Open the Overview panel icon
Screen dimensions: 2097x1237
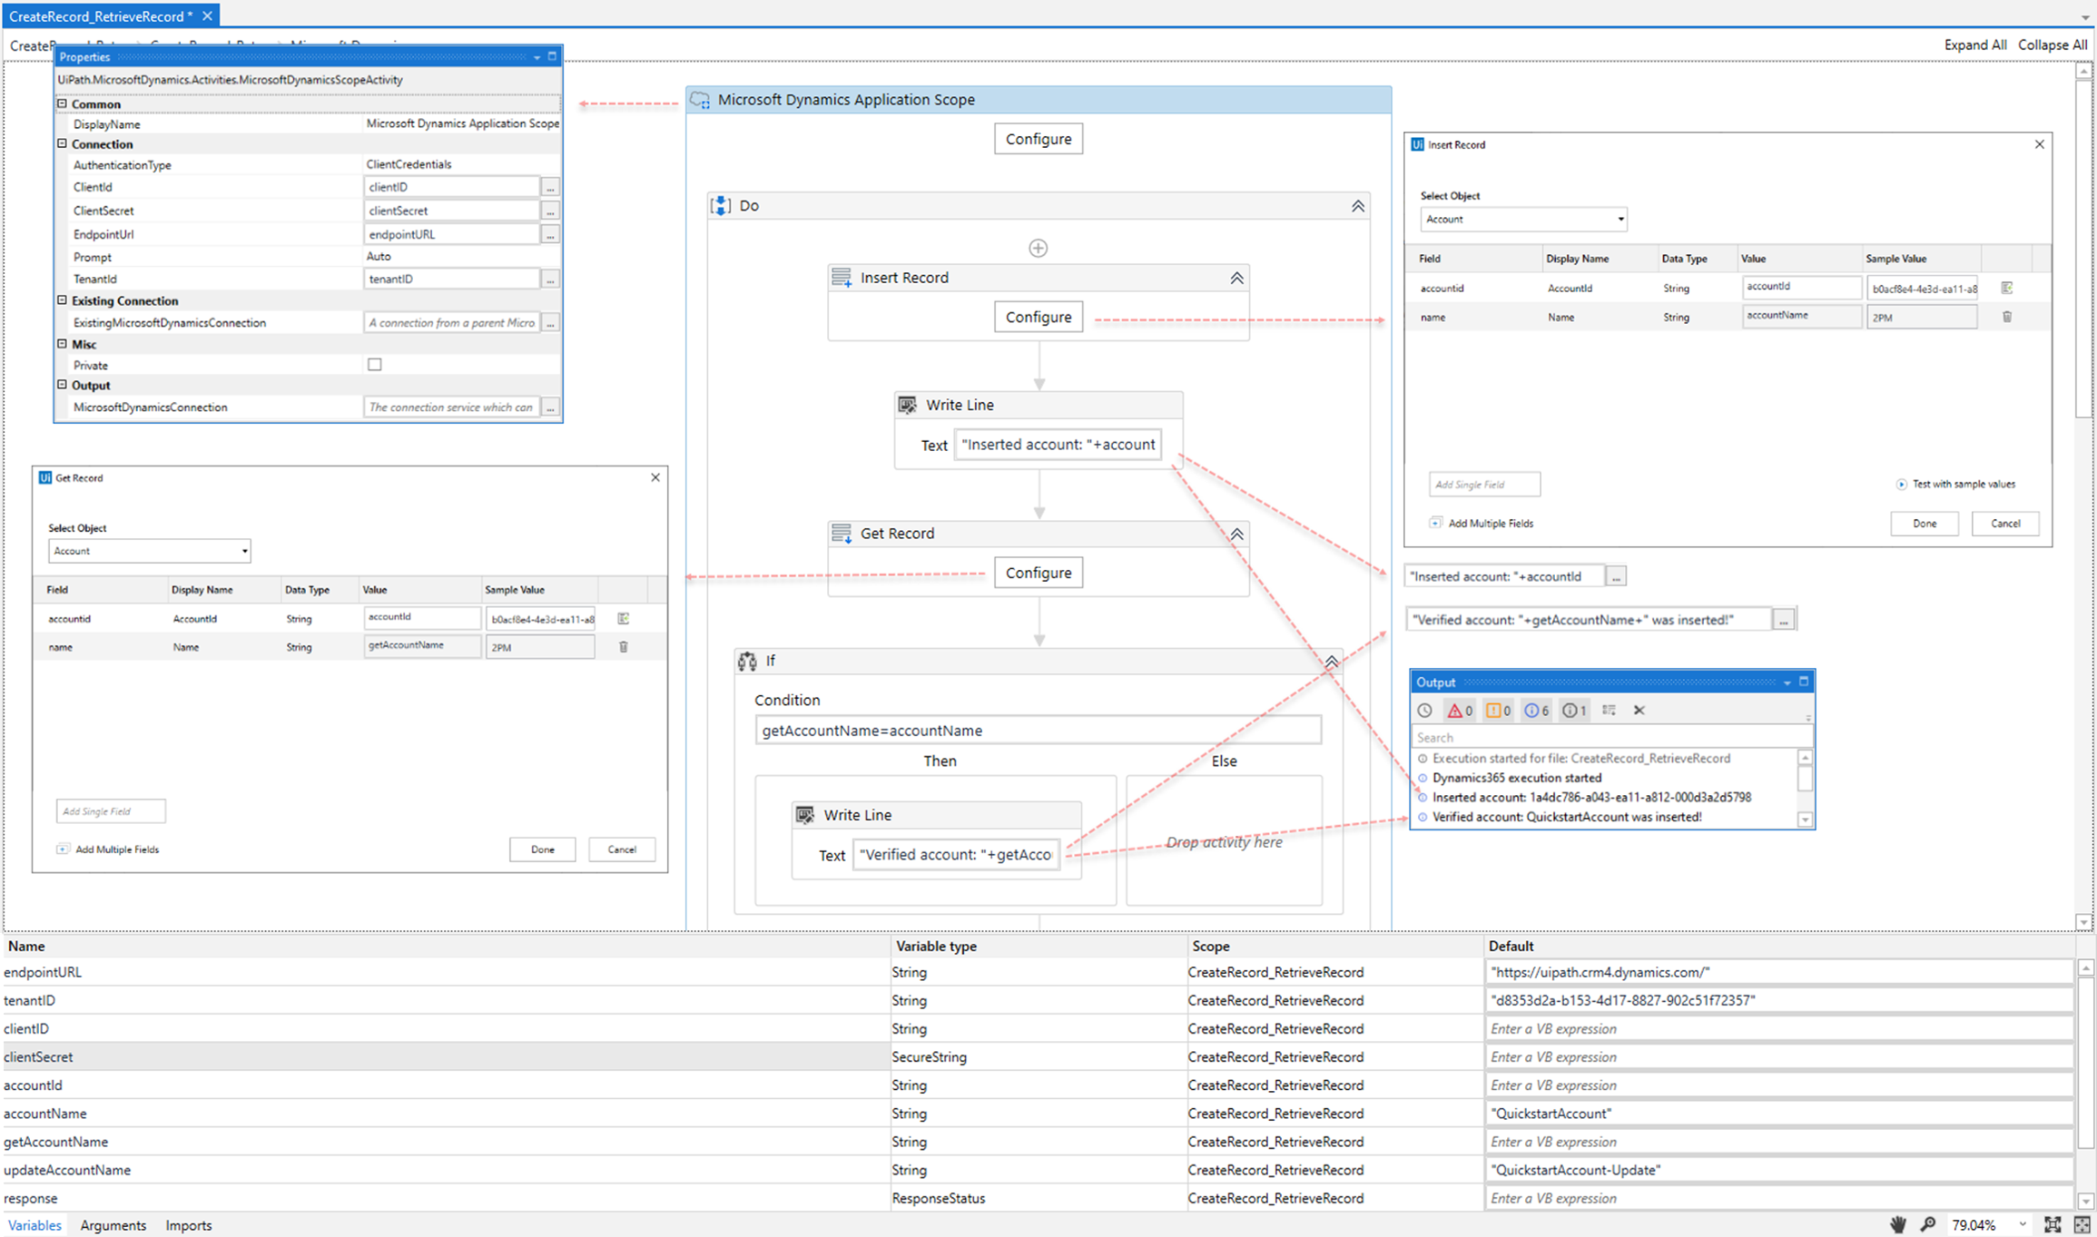[x=2082, y=1224]
